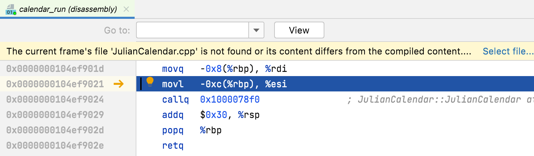Open the Go to address dropdown arrow
This screenshot has height=156, width=534.
tap(256, 30)
